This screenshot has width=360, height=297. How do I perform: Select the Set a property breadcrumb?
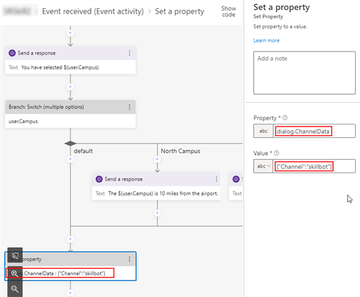179,12
